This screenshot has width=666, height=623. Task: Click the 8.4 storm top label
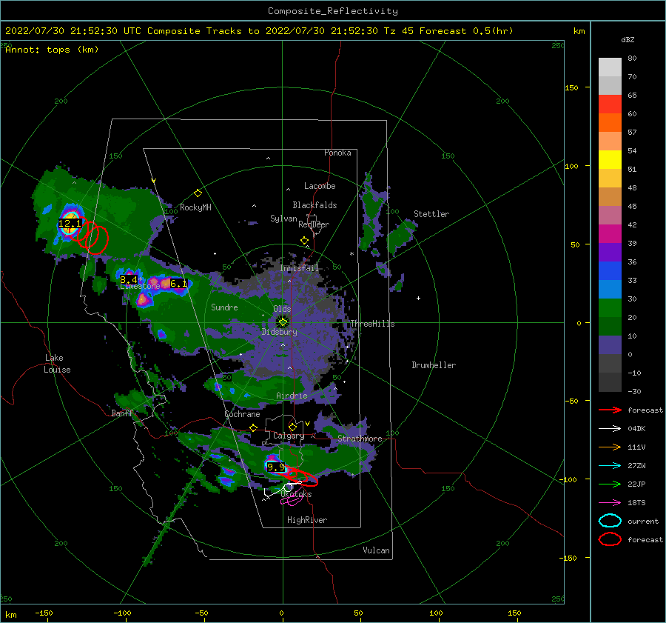(129, 279)
